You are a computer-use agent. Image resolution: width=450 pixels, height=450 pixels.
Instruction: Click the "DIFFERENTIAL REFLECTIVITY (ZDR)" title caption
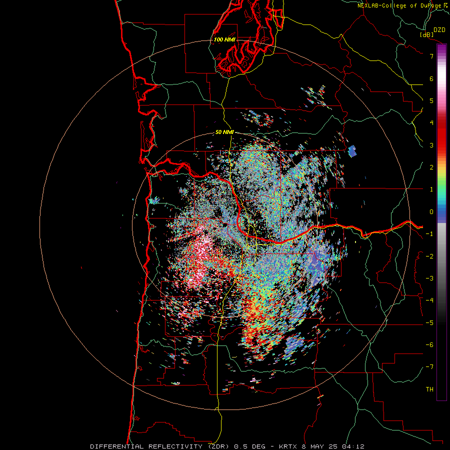tap(160, 446)
